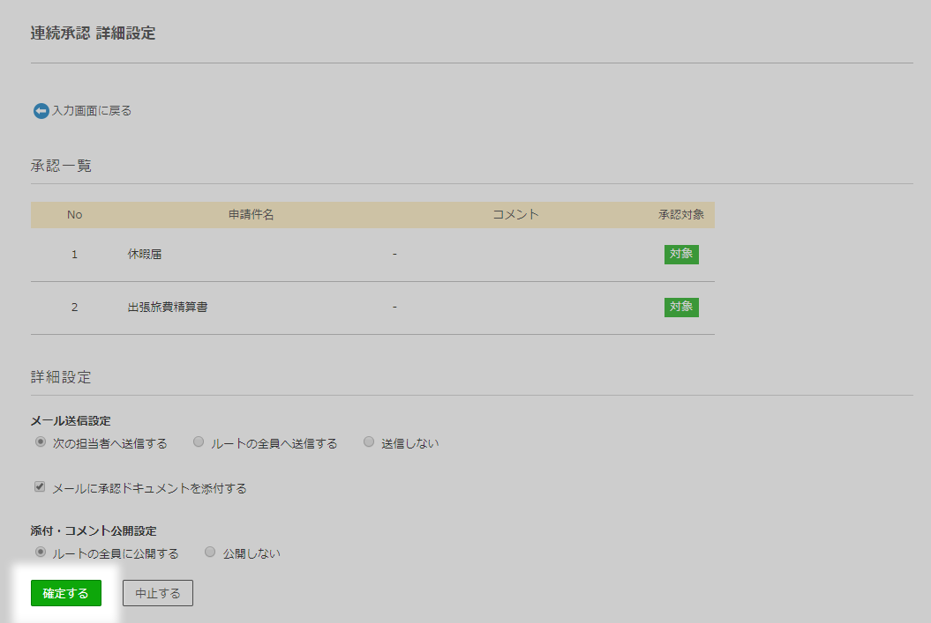The width and height of the screenshot is (931, 623).
Task: Click the No column header
Action: point(74,215)
